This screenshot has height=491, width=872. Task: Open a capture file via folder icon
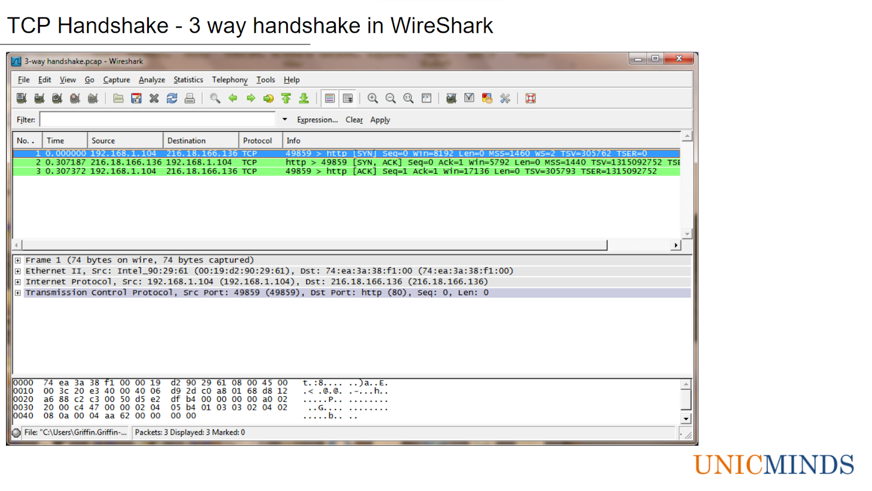pyautogui.click(x=118, y=99)
